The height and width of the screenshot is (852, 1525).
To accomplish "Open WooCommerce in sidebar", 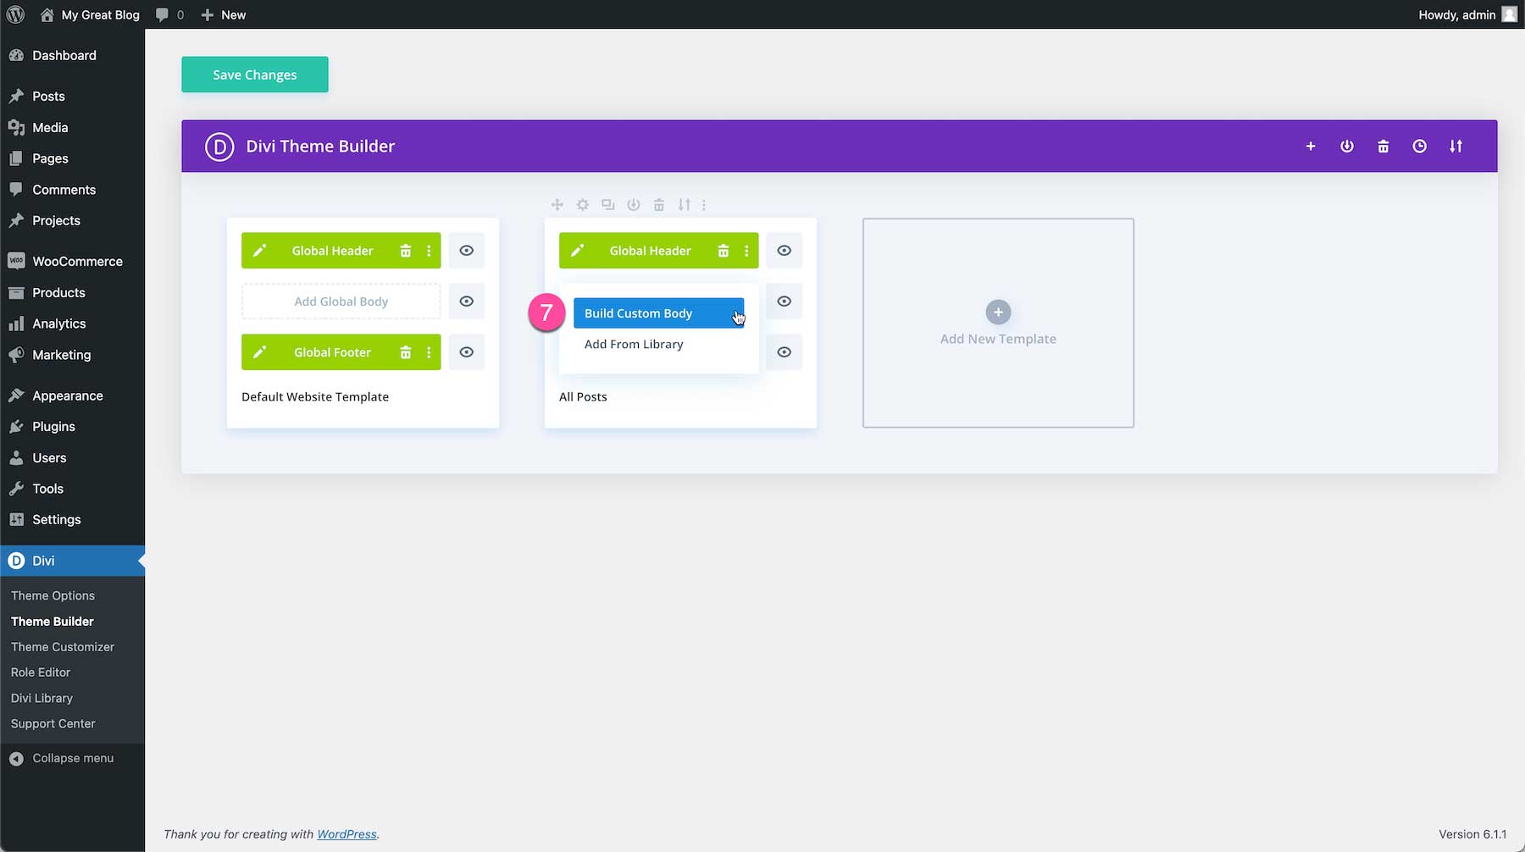I will point(72,262).
